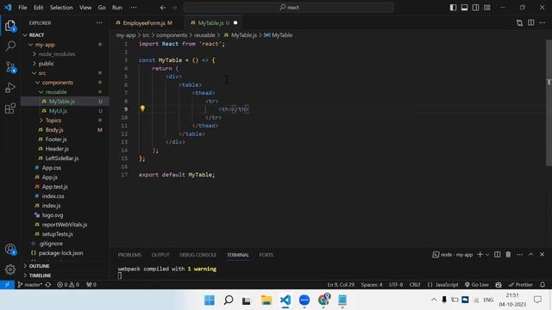Open Customize Layout icon
Screen dimensions: 552x310
[486, 8]
